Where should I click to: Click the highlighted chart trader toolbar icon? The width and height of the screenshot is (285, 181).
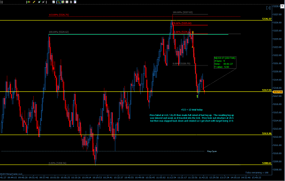(59, 2)
